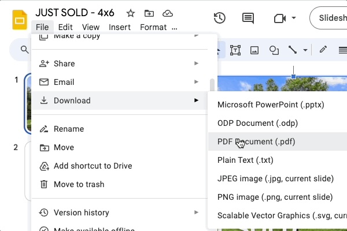Click the border weight lines icon
347x231 pixels.
click(343, 50)
